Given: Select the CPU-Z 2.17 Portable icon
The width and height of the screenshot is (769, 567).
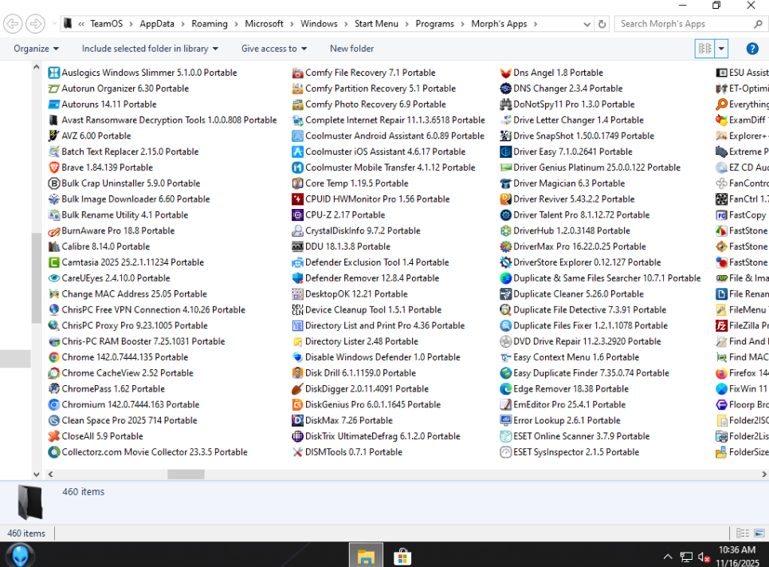Looking at the screenshot, I should (x=298, y=215).
